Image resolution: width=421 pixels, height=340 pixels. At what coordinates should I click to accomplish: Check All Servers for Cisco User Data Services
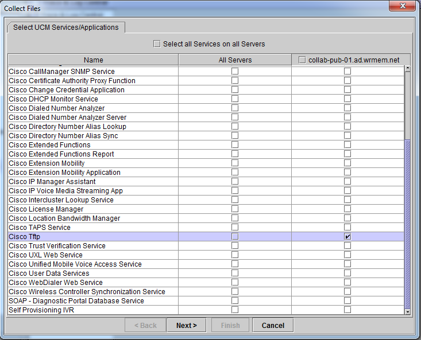235,273
